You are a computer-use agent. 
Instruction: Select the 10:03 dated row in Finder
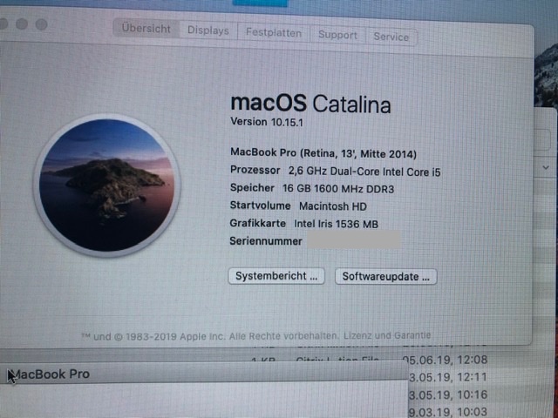point(447,412)
